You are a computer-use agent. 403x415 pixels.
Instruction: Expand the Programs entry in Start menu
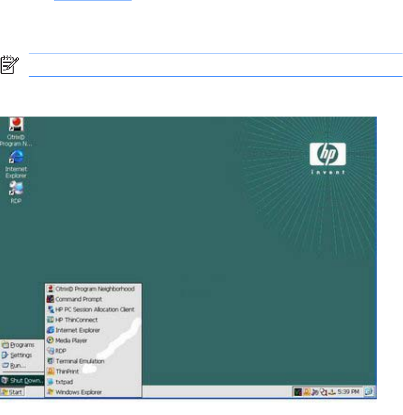point(22,345)
